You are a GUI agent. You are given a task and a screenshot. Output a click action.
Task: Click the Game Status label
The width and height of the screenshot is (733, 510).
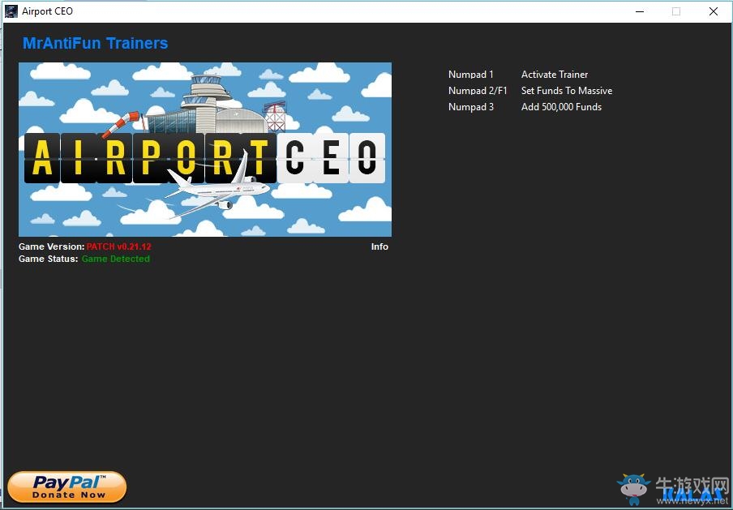tap(48, 259)
